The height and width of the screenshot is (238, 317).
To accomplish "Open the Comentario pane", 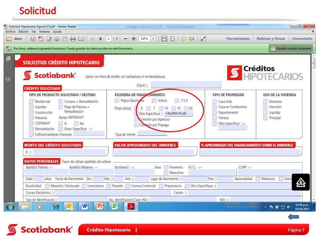I will 302,38.
